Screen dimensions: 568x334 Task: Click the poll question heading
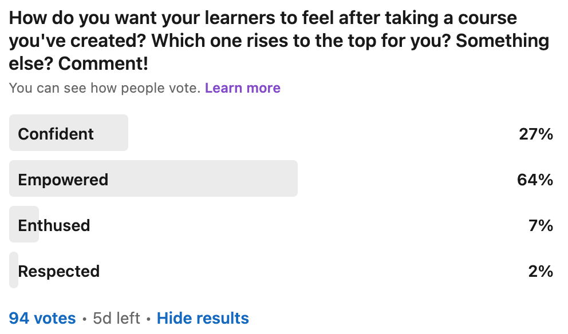[279, 41]
